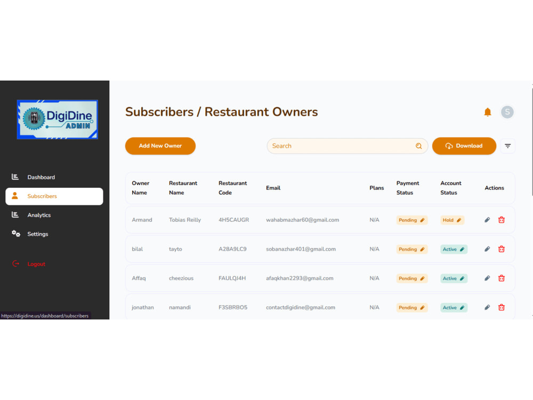The height and width of the screenshot is (400, 533).
Task: Edit Affaq's subscriber entry
Action: (487, 278)
